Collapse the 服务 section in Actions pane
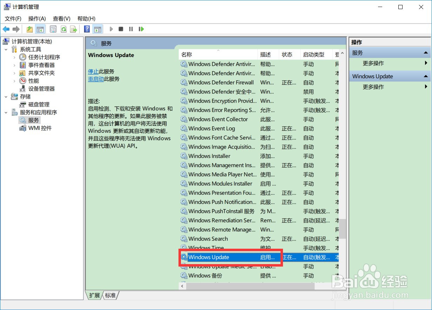Screen dimensions: 432x310 tap(426, 53)
